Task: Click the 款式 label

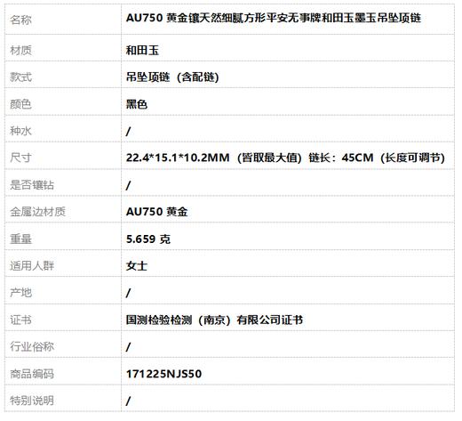Action: pyautogui.click(x=20, y=77)
